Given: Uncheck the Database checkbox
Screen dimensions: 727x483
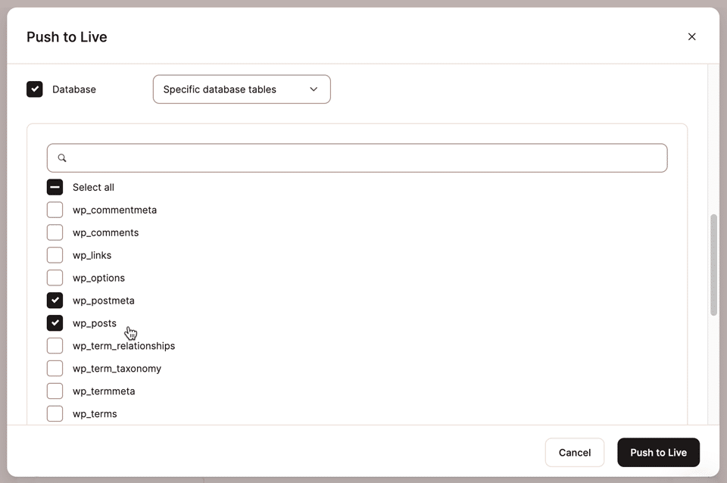Looking at the screenshot, I should pyautogui.click(x=35, y=89).
